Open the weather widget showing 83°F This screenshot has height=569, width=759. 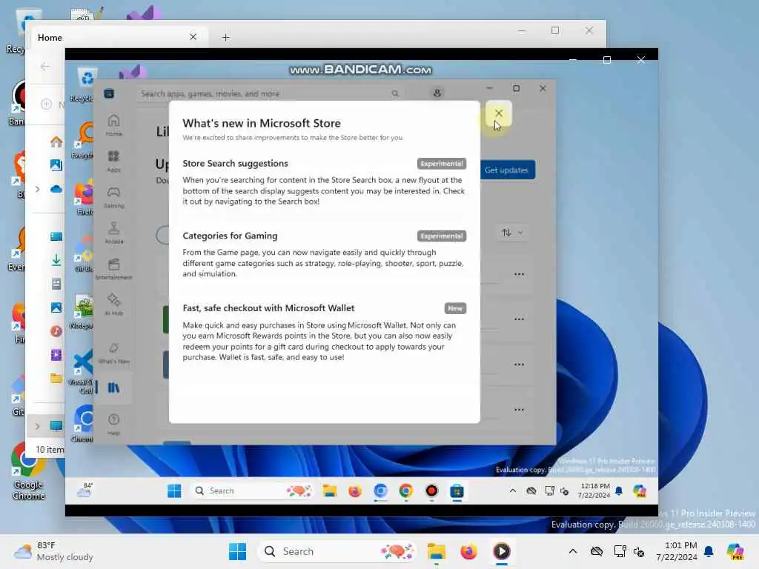click(x=53, y=551)
